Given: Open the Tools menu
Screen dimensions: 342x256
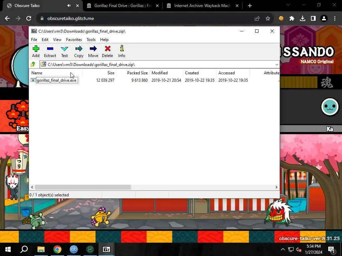Looking at the screenshot, I should 91,40.
